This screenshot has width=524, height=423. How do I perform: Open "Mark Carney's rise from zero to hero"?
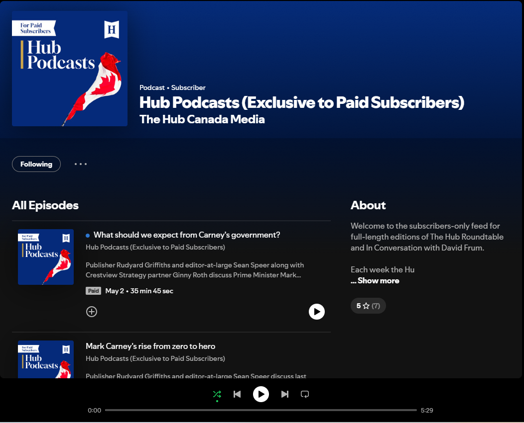point(150,346)
